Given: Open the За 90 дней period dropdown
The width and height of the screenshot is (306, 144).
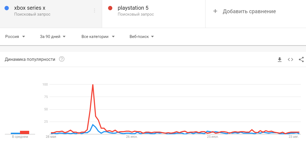Looking at the screenshot, I should pyautogui.click(x=53, y=37).
